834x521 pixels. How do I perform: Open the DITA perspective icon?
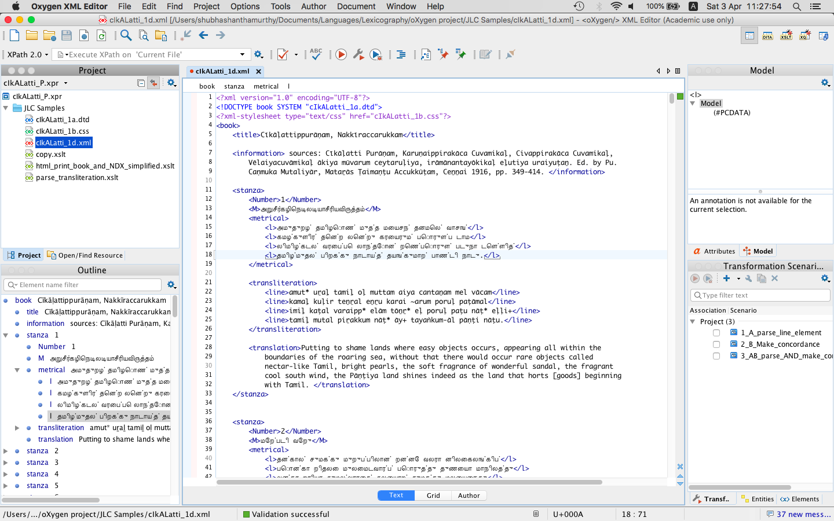[x=767, y=36]
